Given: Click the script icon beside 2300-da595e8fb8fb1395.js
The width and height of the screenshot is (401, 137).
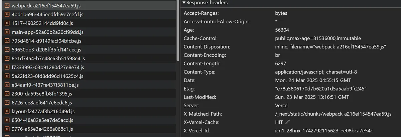Looking at the screenshot, I should click(7, 94).
